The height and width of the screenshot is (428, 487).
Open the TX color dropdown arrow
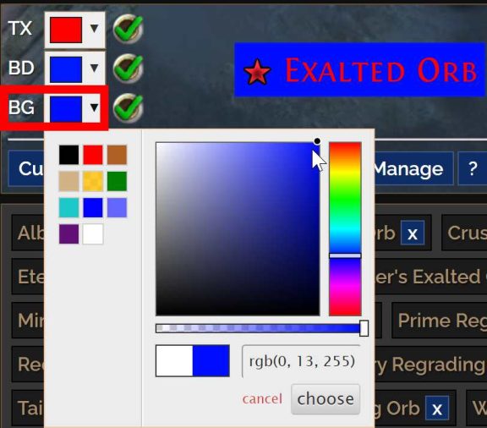tap(94, 29)
